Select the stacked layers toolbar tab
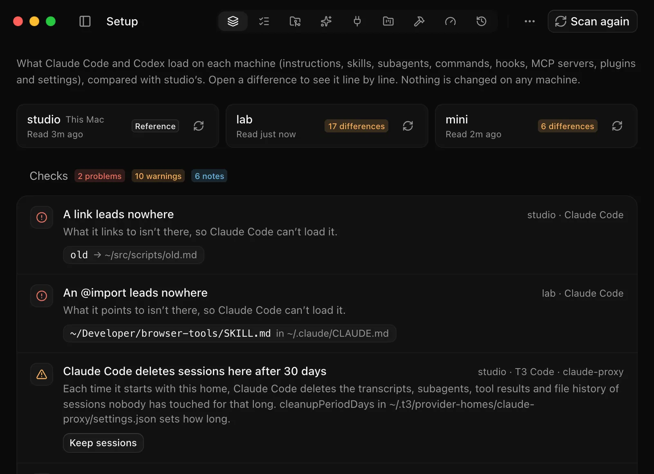654x474 pixels. [x=233, y=21]
